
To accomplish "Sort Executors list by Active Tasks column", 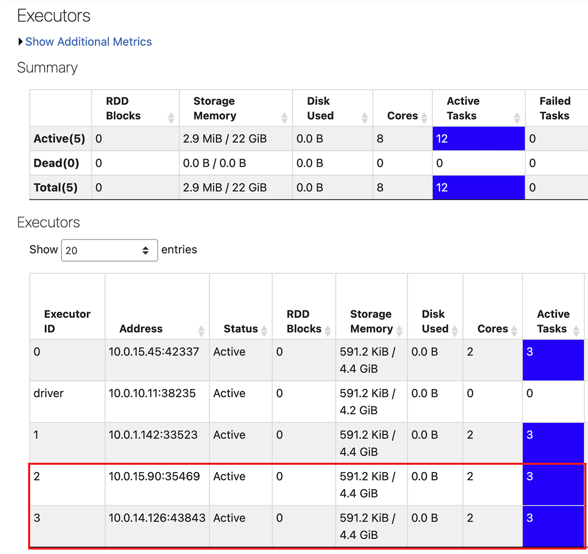I will tap(576, 331).
